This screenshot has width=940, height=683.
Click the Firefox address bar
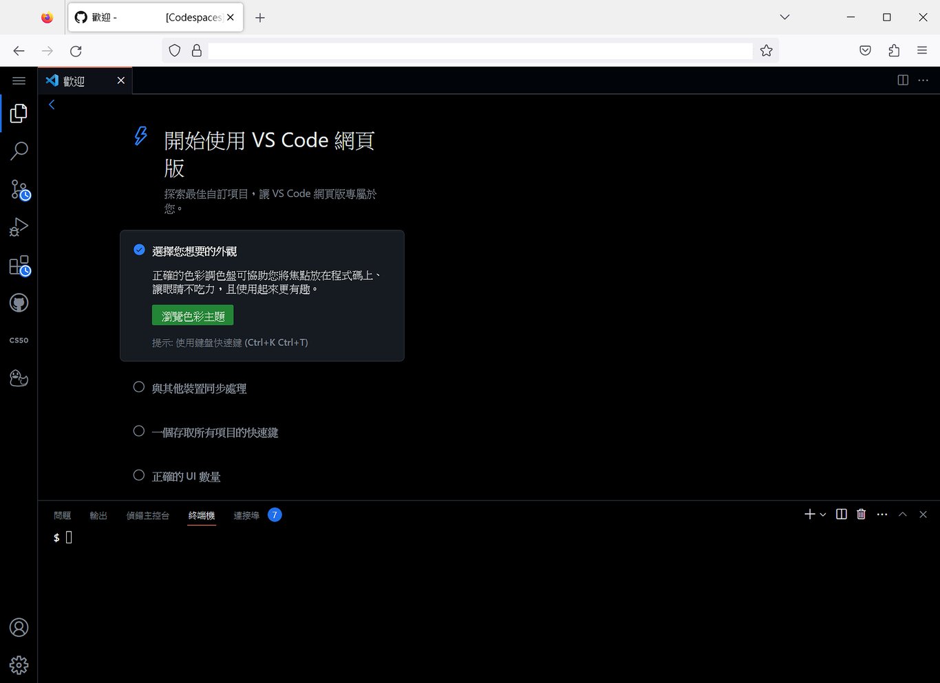[x=480, y=51]
